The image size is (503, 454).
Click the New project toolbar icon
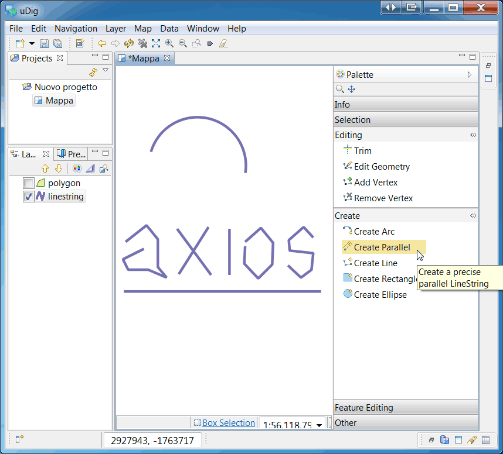coord(20,43)
